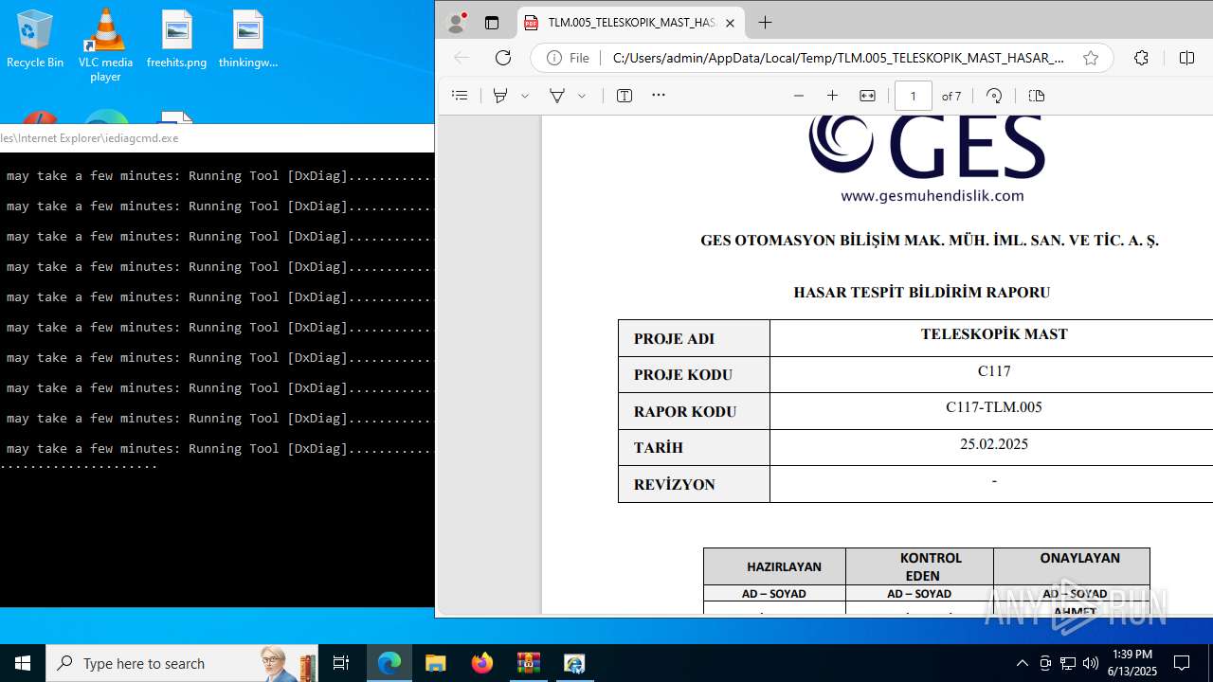
Task: Expand highlight color options dropdown
Action: (525, 96)
